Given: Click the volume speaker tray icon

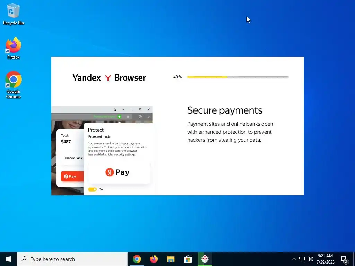Looking at the screenshot, I should point(310,259).
